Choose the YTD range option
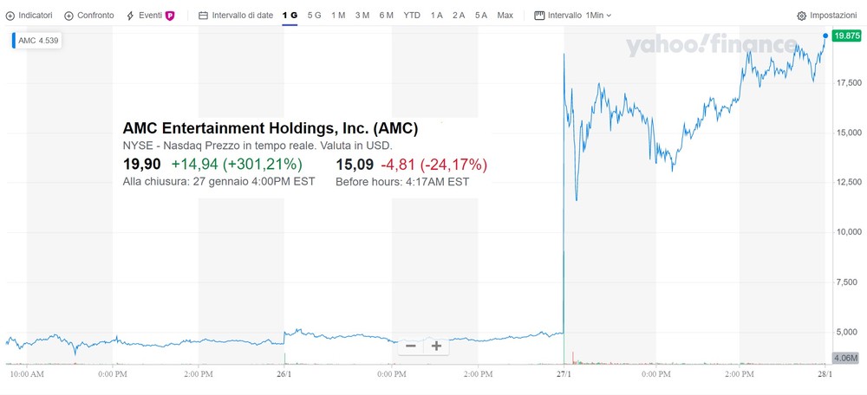This screenshot has width=867, height=395. click(x=411, y=16)
